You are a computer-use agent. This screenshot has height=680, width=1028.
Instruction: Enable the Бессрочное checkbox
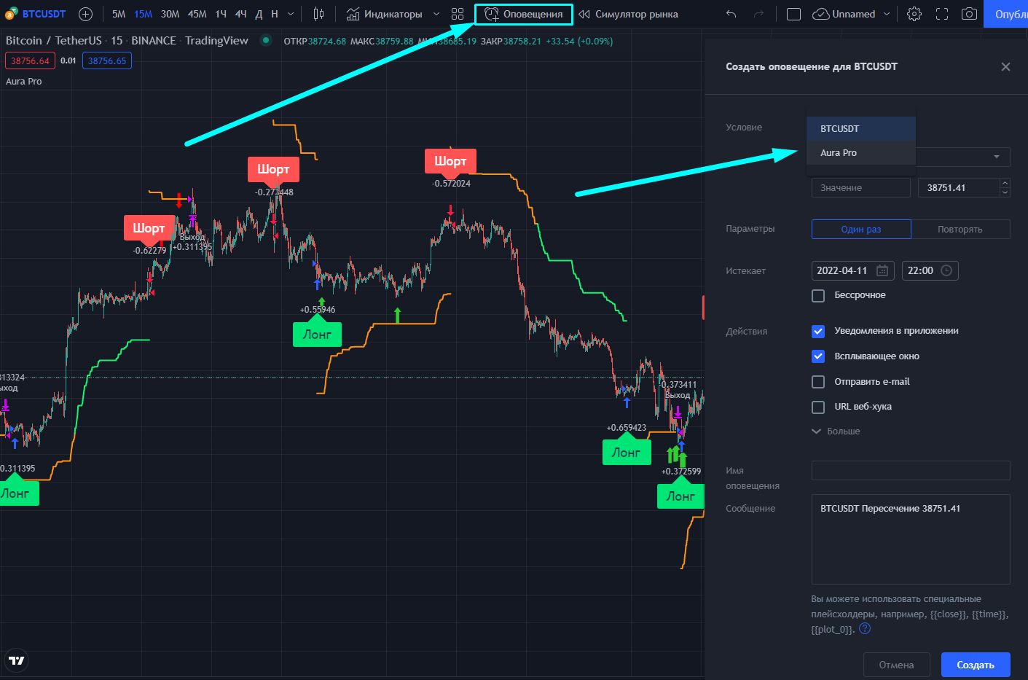point(818,295)
